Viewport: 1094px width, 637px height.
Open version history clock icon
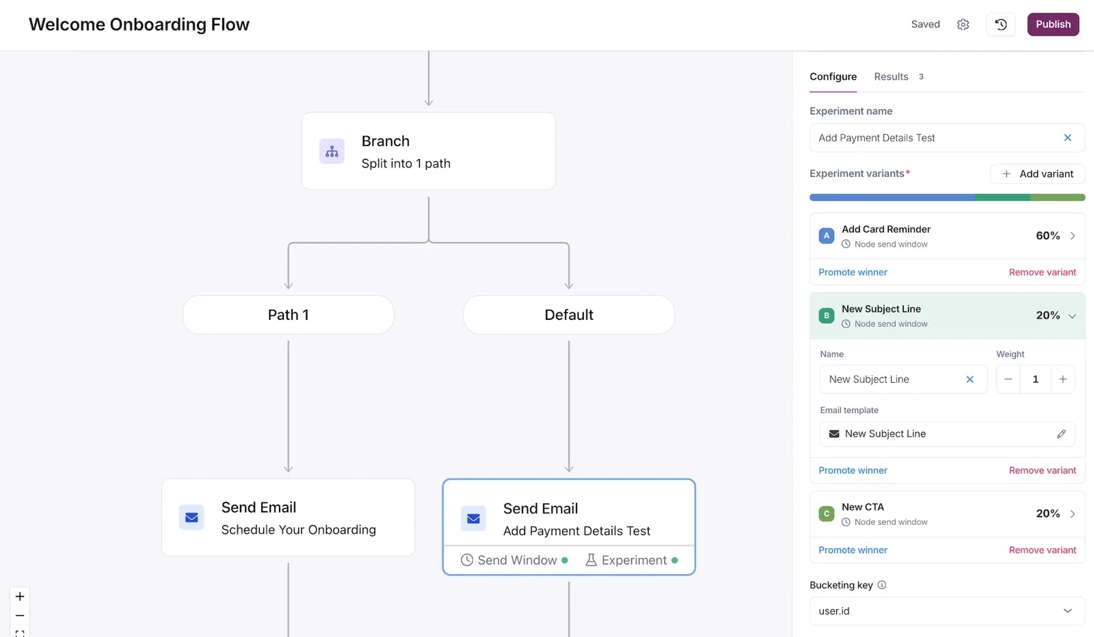[x=1000, y=25]
